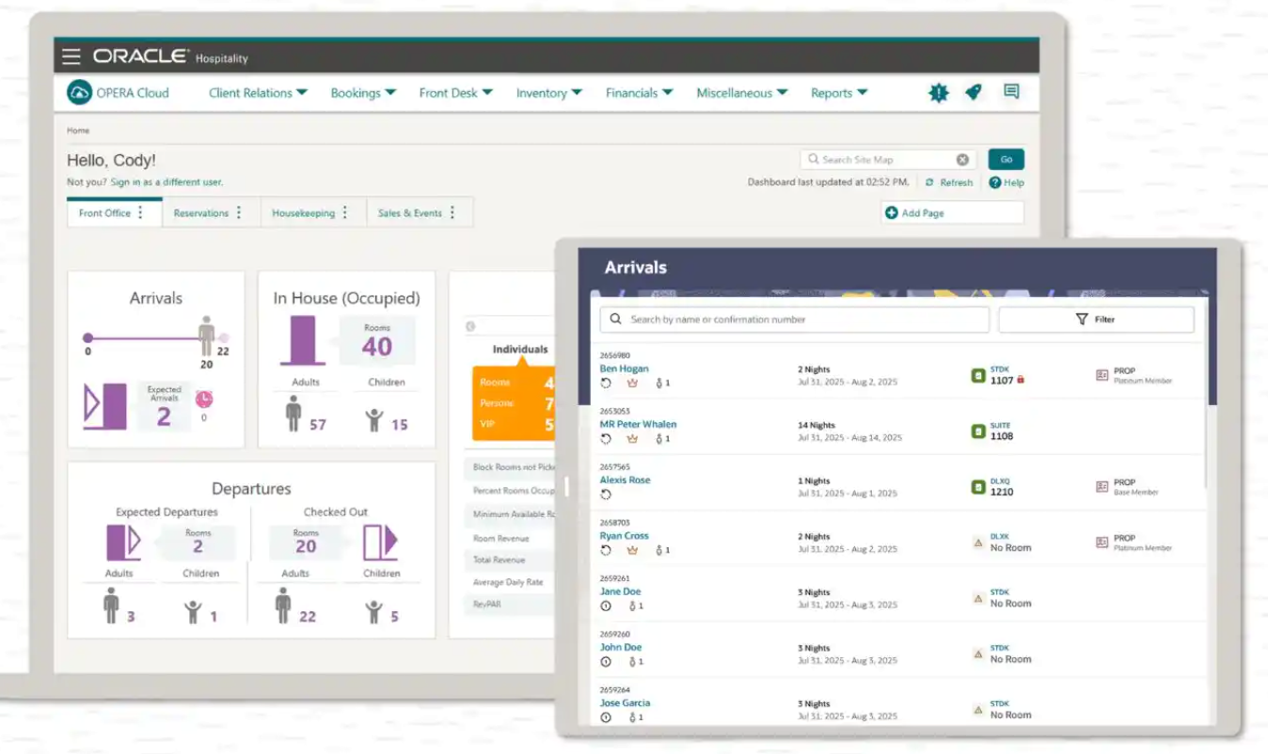Open the Reservations tab options kebab
The width and height of the screenshot is (1268, 754).
coord(239,212)
